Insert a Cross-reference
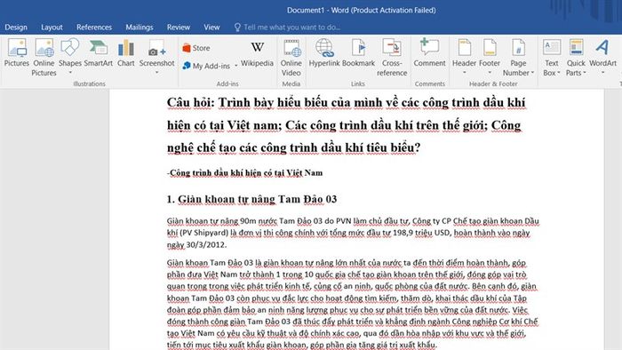 point(392,58)
